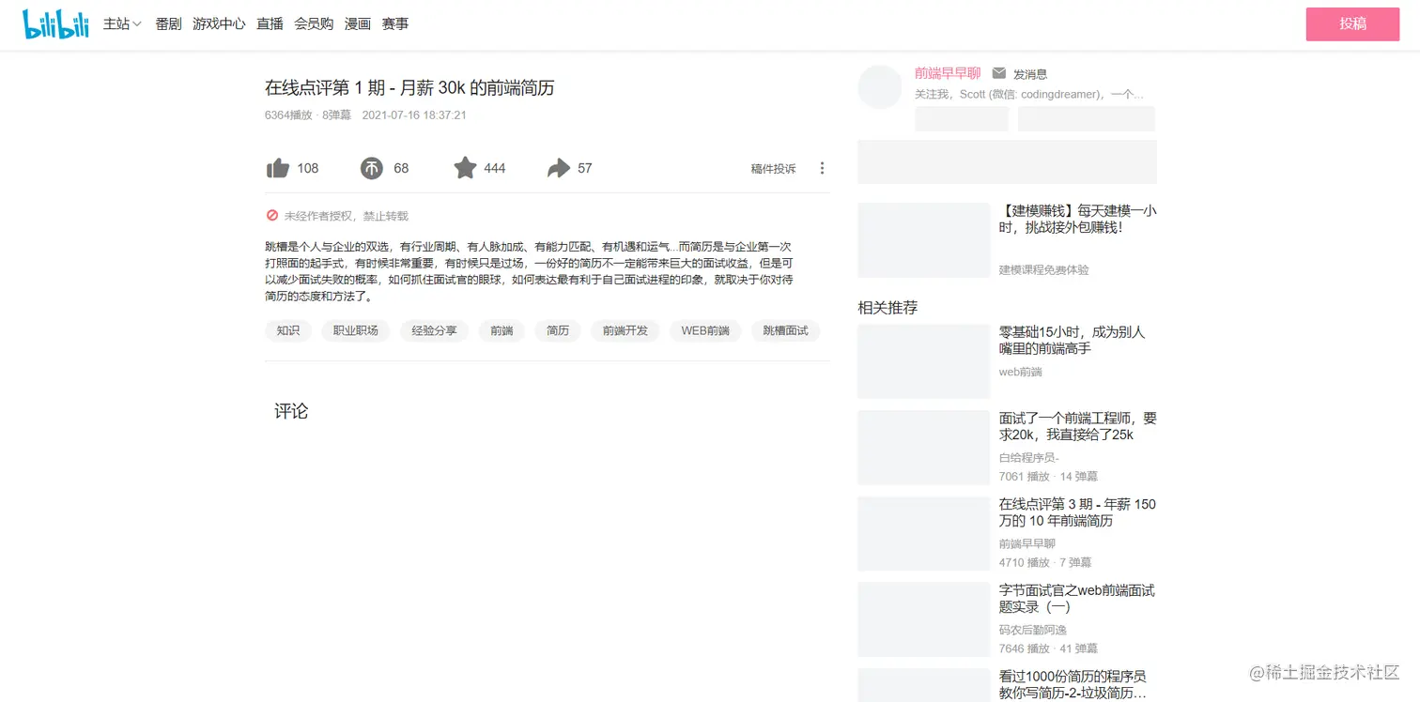Click the date 2021-07-16 18:37:21
This screenshot has width=1420, height=702.
414,115
